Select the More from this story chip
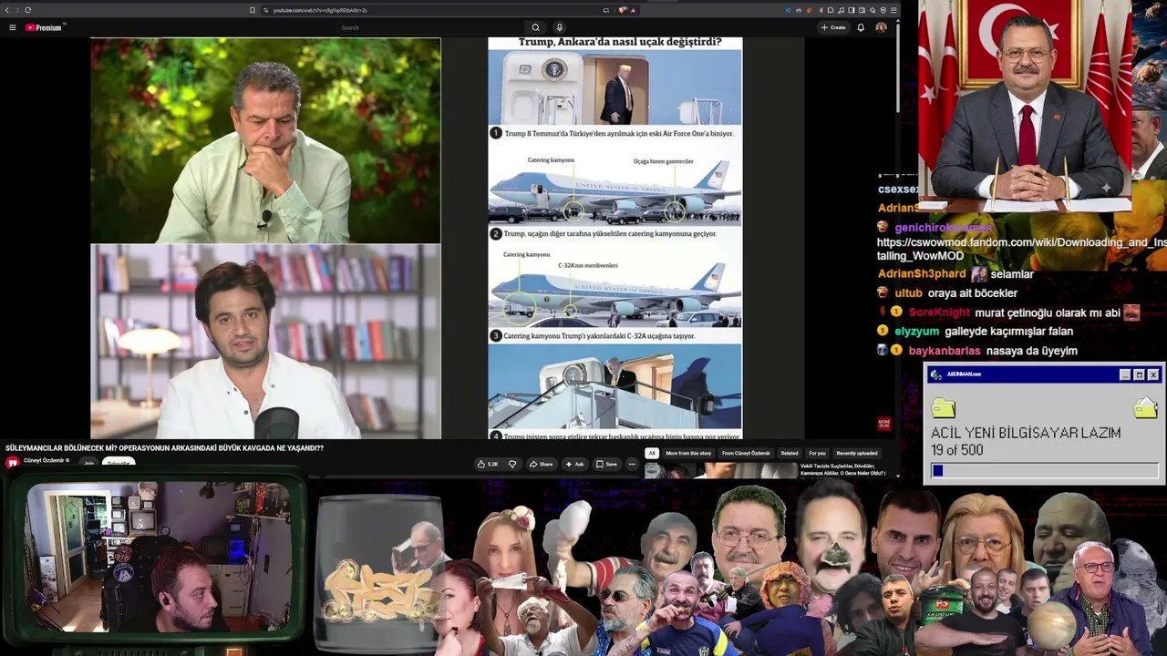 tap(688, 453)
